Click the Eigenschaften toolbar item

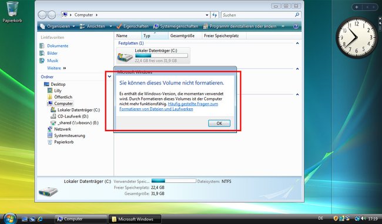133,26
